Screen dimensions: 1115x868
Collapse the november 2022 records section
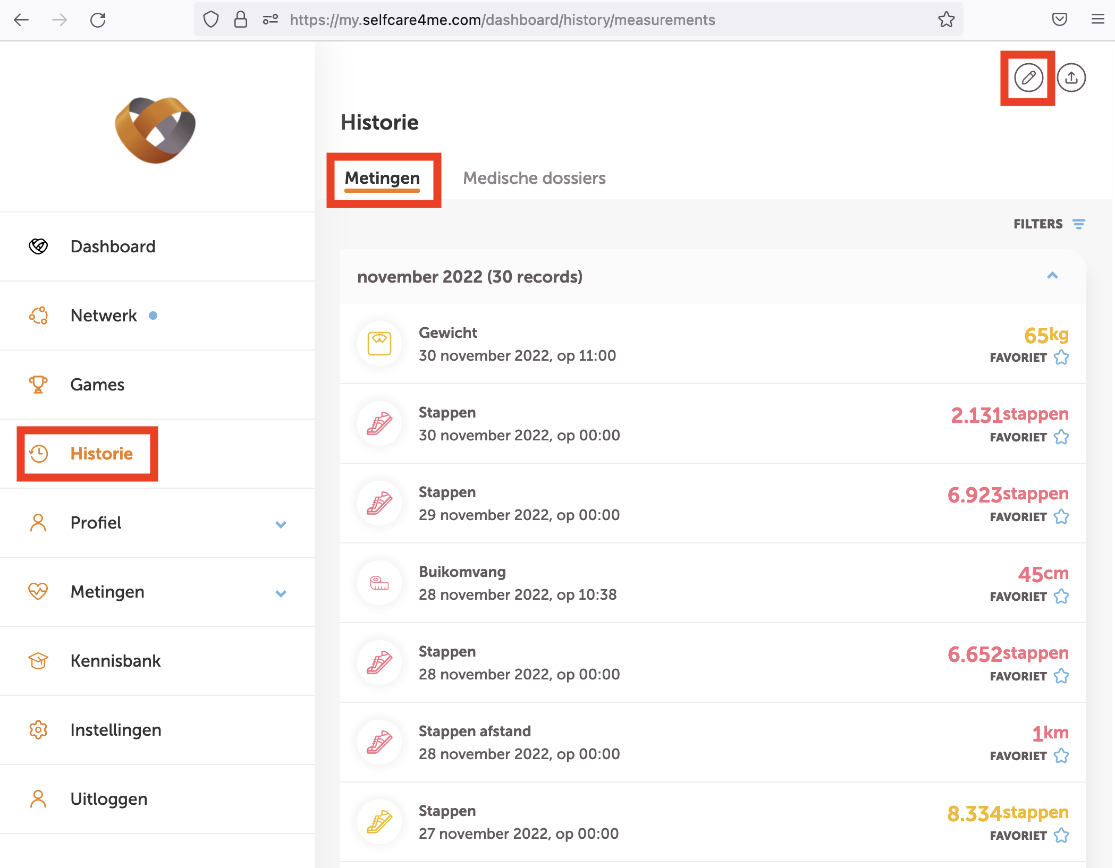[1052, 276]
